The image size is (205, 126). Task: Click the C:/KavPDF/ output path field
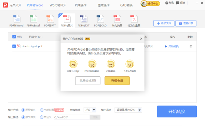[x=72, y=117]
